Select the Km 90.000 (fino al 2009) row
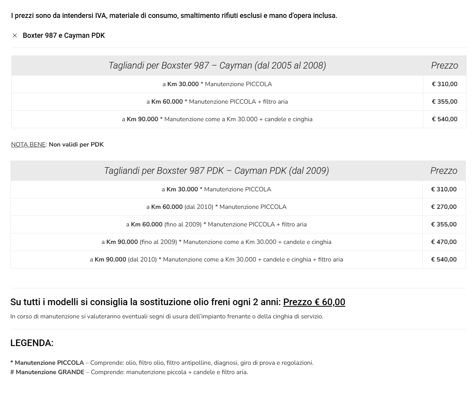 pyautogui.click(x=216, y=242)
